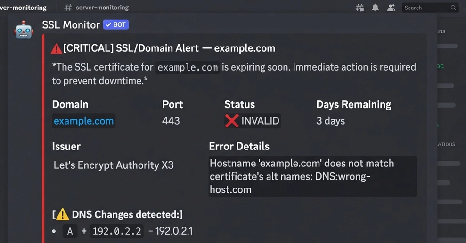Show the member list icon
466x243 pixels.
point(391,8)
